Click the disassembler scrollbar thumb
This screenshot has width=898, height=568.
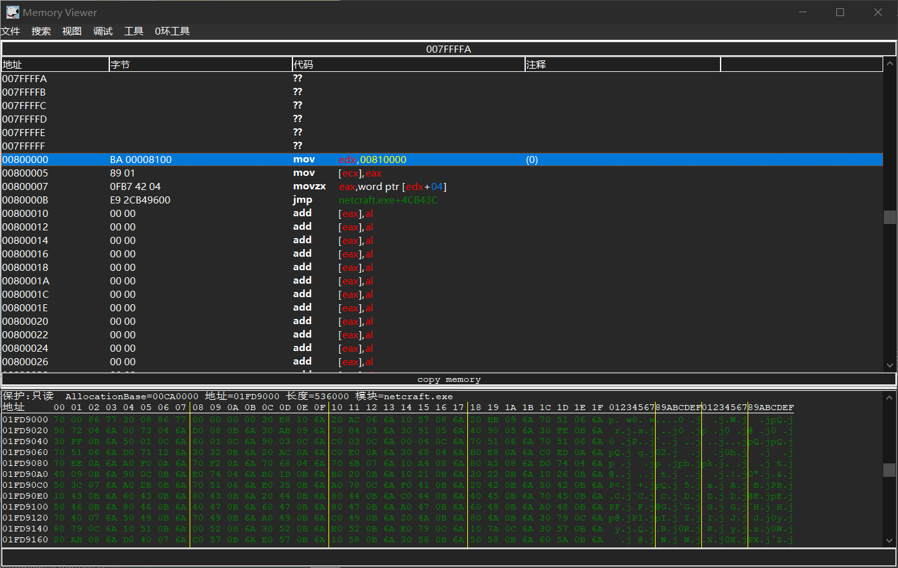pyautogui.click(x=890, y=217)
